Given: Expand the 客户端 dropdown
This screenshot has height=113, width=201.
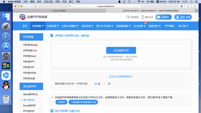Looking at the screenshot, I should 183,26.
